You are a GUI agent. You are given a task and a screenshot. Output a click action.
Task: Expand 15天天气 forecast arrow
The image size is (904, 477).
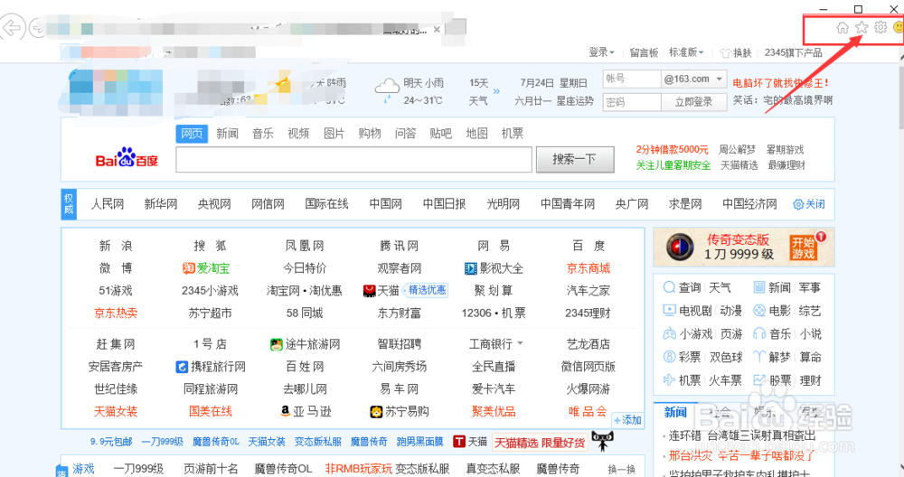[x=496, y=91]
